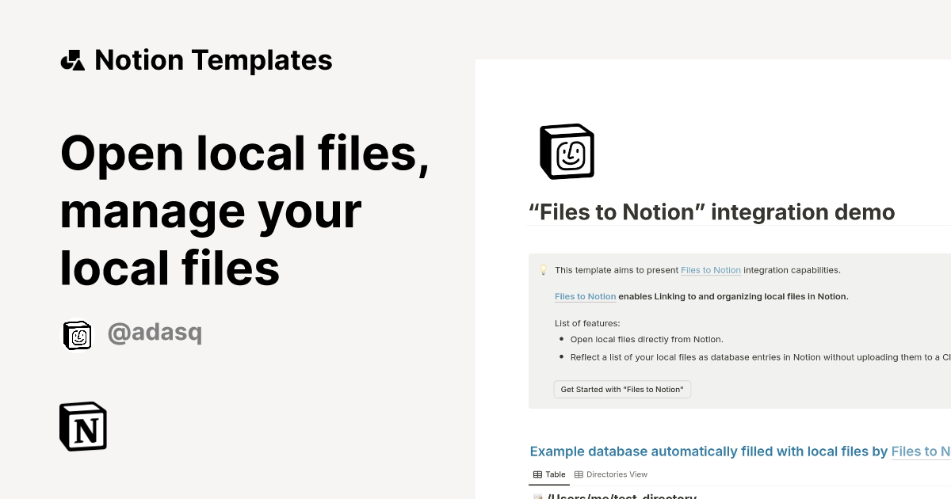The image size is (951, 499).
Task: Click the Directories View grid icon
Action: point(579,474)
